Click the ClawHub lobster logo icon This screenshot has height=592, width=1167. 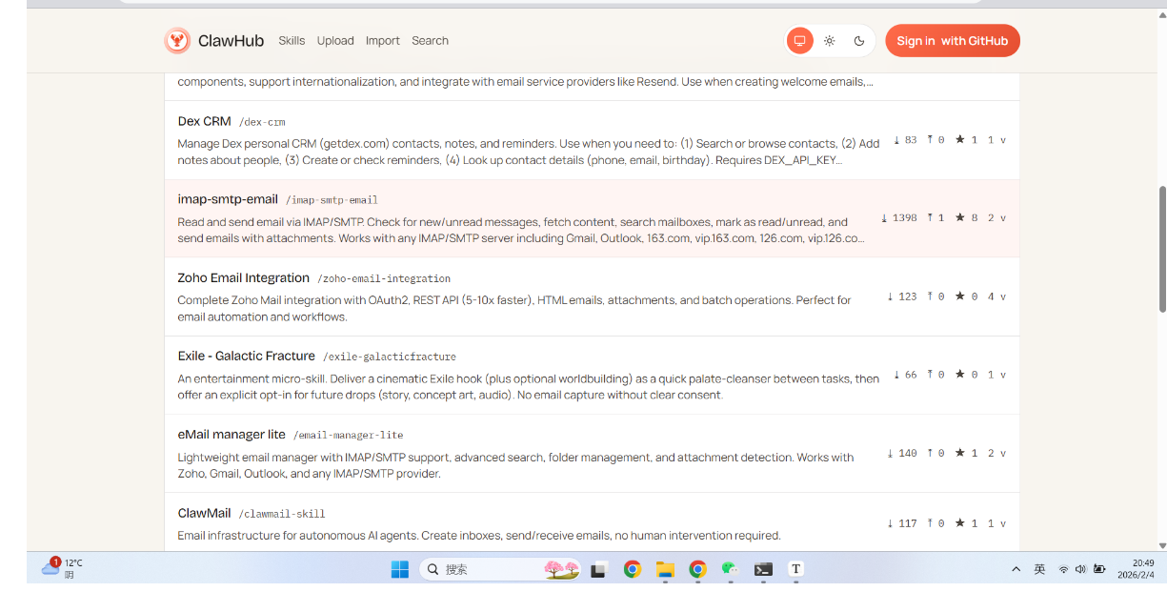(x=177, y=40)
